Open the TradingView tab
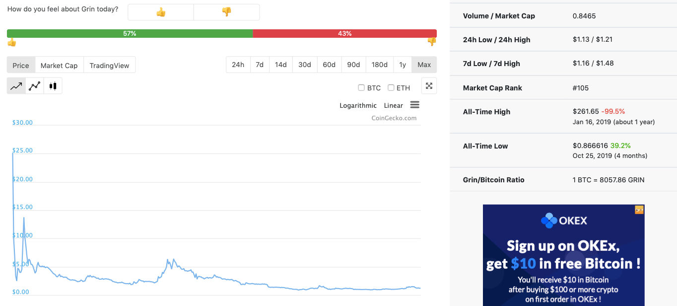677x306 pixels. pos(109,65)
